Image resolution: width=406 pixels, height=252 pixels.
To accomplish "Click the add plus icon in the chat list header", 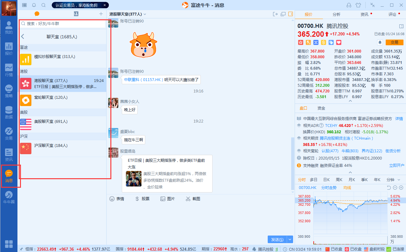I will (x=101, y=14).
